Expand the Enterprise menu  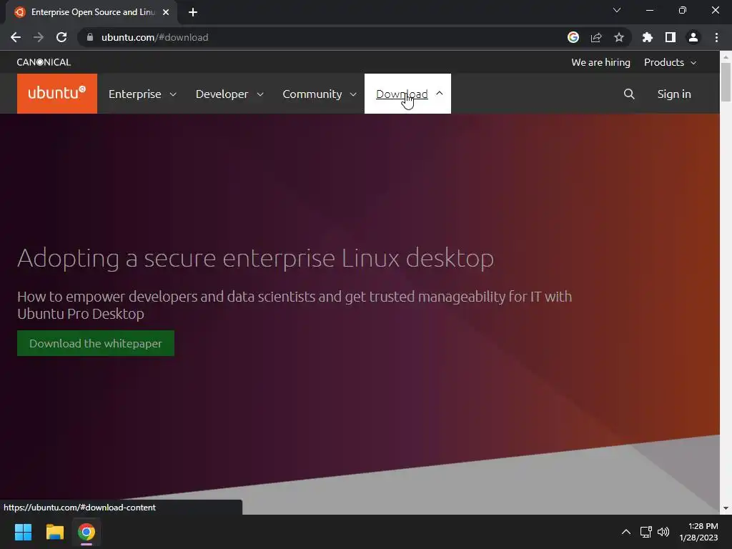pos(142,94)
